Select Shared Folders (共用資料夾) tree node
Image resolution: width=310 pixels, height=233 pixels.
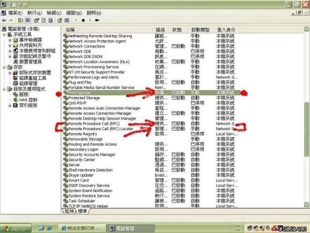(x=31, y=45)
